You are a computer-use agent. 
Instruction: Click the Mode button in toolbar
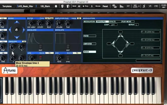[98, 6]
